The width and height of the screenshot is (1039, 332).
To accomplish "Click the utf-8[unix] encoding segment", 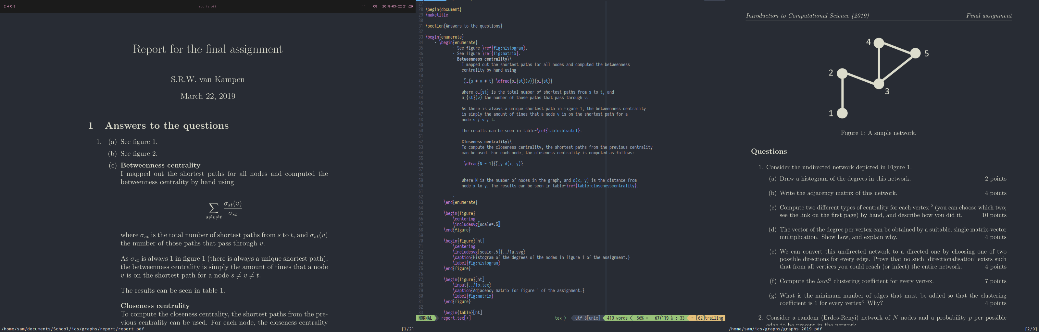I will pos(587,318).
